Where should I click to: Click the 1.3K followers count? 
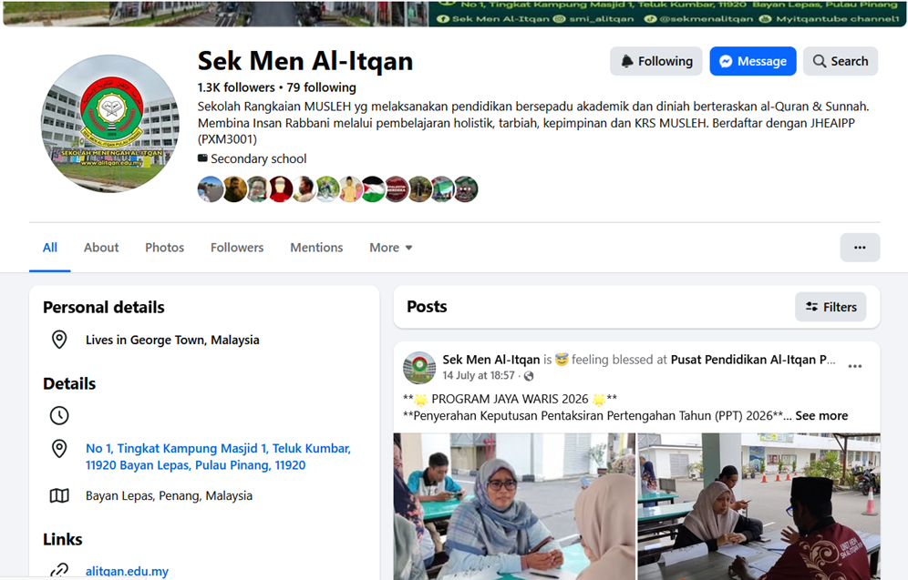[236, 87]
